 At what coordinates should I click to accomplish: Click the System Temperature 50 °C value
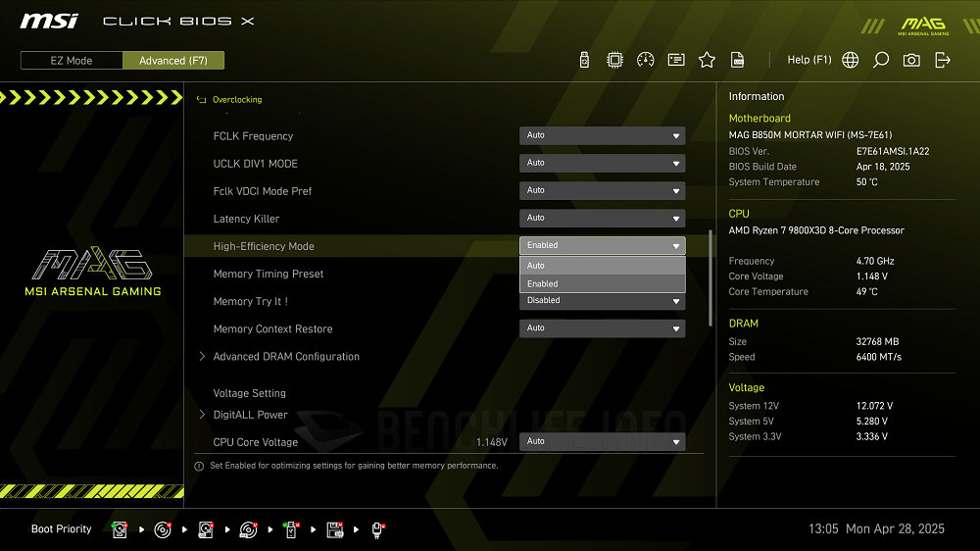(x=866, y=182)
